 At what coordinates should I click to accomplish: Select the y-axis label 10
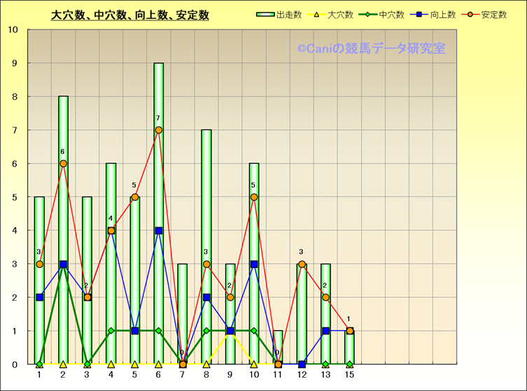13,30
